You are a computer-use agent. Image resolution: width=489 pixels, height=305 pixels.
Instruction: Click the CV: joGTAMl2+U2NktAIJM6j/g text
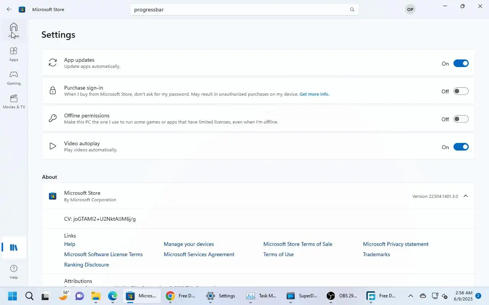pos(100,219)
